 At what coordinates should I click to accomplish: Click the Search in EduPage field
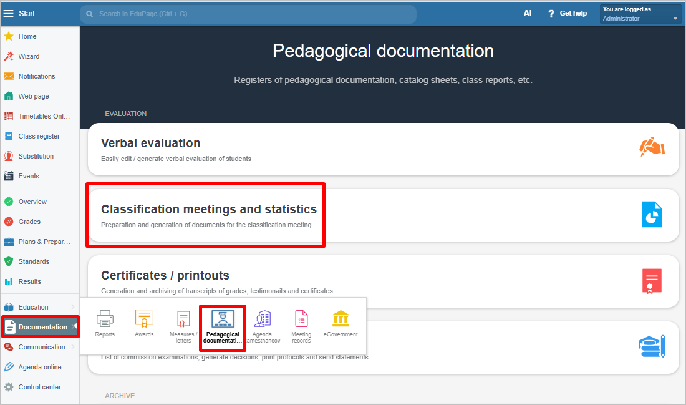(249, 14)
